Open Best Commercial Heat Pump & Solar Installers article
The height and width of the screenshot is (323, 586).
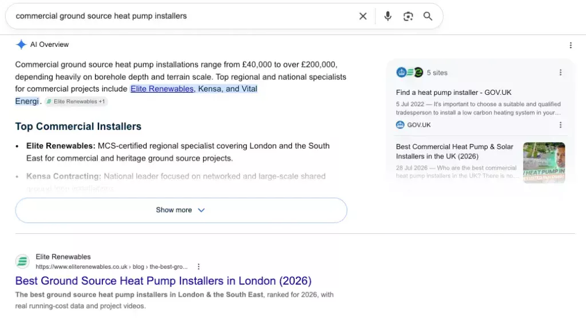click(x=454, y=151)
